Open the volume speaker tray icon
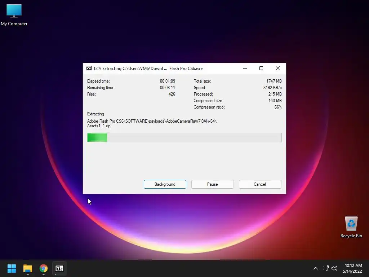 (334, 268)
